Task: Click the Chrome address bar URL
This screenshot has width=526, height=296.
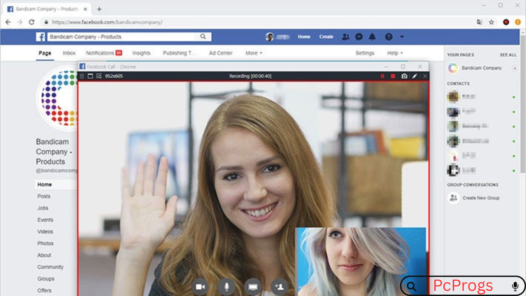Action: point(107,22)
